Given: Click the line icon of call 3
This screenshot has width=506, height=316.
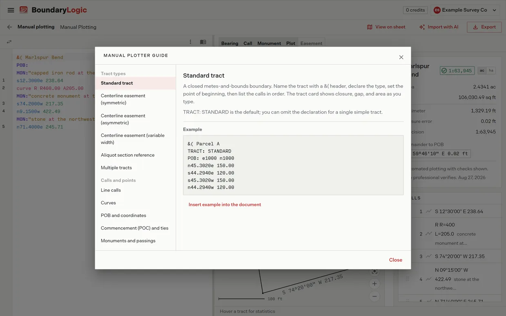Looking at the screenshot, I should tap(428, 256).
